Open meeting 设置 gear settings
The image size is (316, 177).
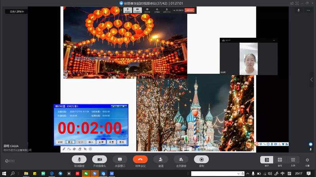pos(307,160)
